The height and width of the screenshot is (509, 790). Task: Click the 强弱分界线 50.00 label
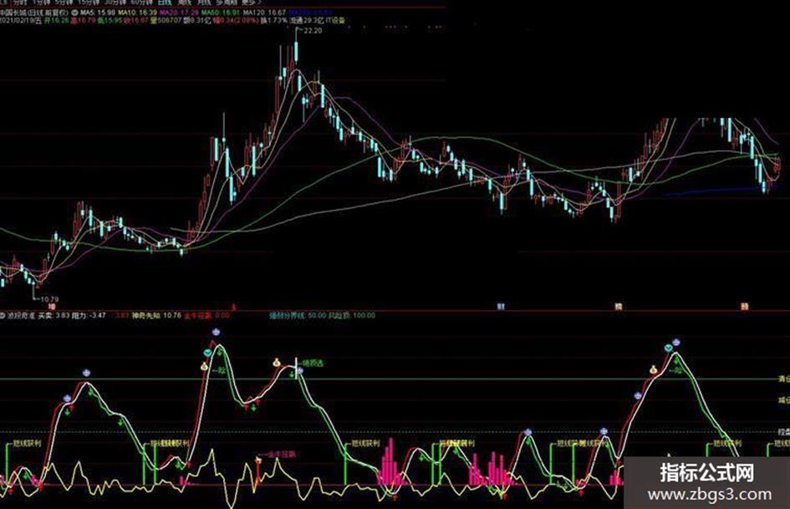click(x=298, y=315)
